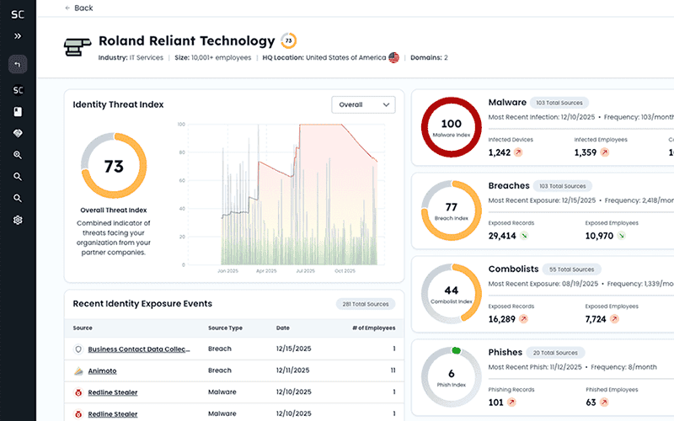Click the Back arrow icon at top
The height and width of the screenshot is (421, 674).
click(x=67, y=8)
